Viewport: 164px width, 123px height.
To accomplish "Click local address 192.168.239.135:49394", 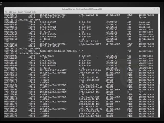I will pos(53,15).
